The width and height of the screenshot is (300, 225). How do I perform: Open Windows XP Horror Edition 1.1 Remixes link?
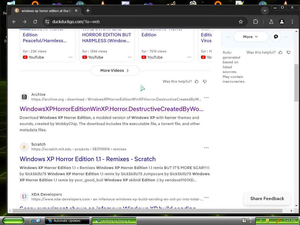pyautogui.click(x=87, y=159)
